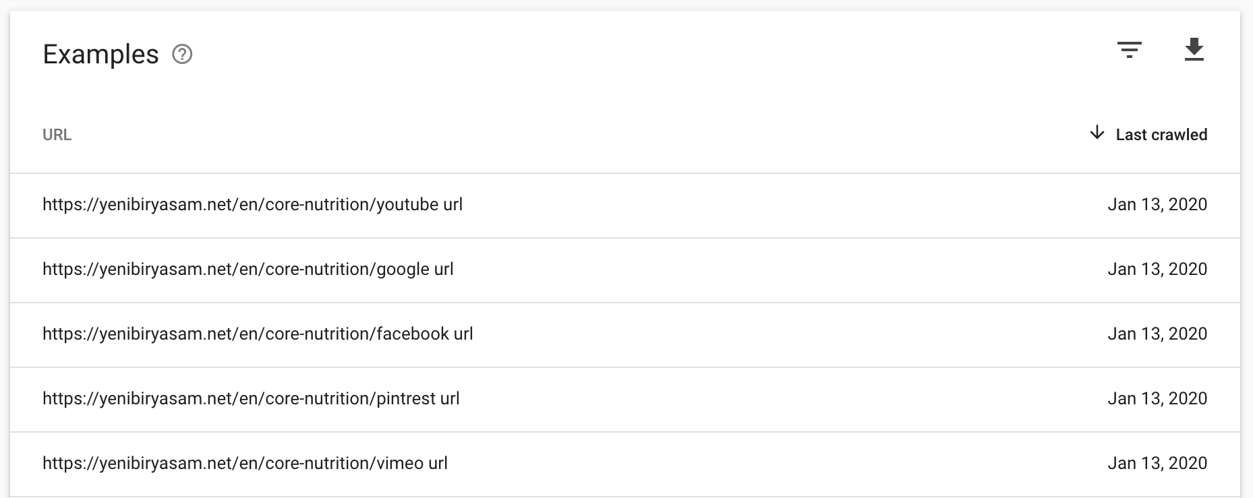Open the core-nutrition/vimeo url entry
The height and width of the screenshot is (498, 1253).
click(x=245, y=464)
